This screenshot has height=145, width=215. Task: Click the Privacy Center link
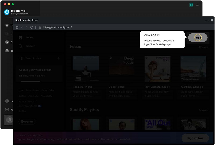coord(33,90)
